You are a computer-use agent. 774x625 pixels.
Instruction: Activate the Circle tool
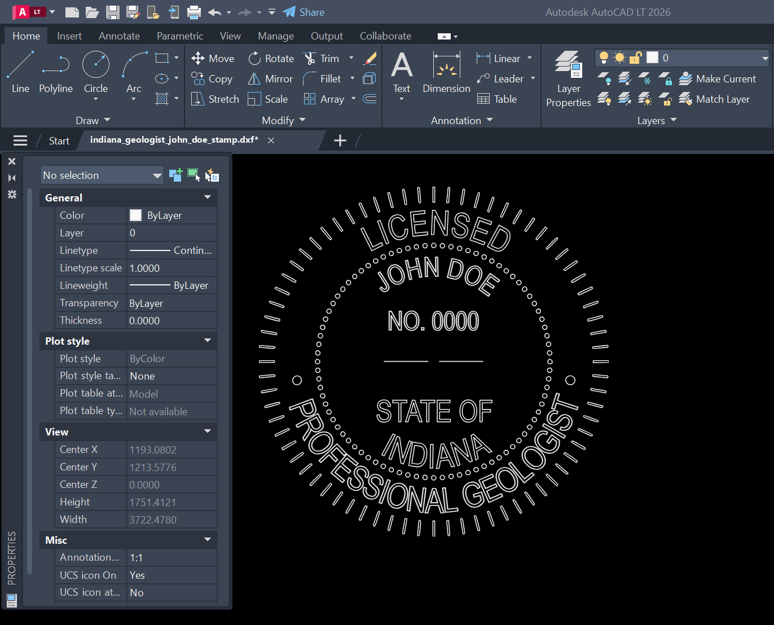coord(96,72)
